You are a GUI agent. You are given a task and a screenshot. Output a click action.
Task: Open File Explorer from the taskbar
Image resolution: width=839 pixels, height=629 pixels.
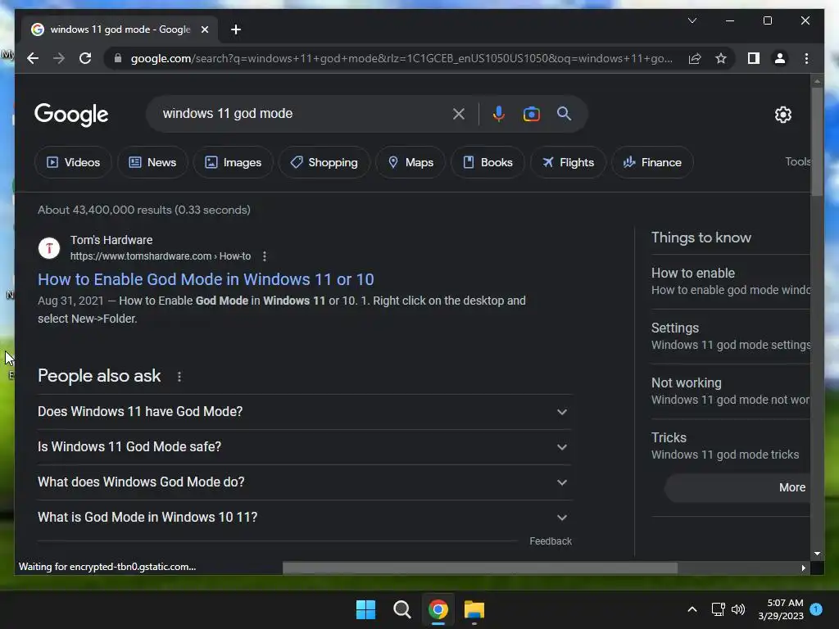pos(474,609)
